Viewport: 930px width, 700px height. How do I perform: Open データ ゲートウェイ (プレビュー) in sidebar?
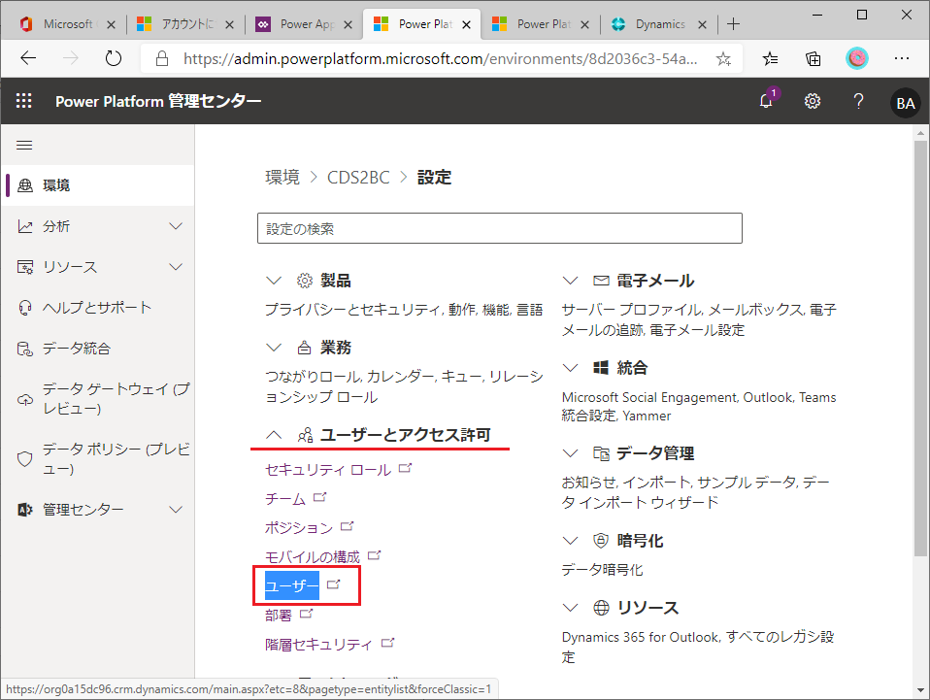click(x=98, y=399)
